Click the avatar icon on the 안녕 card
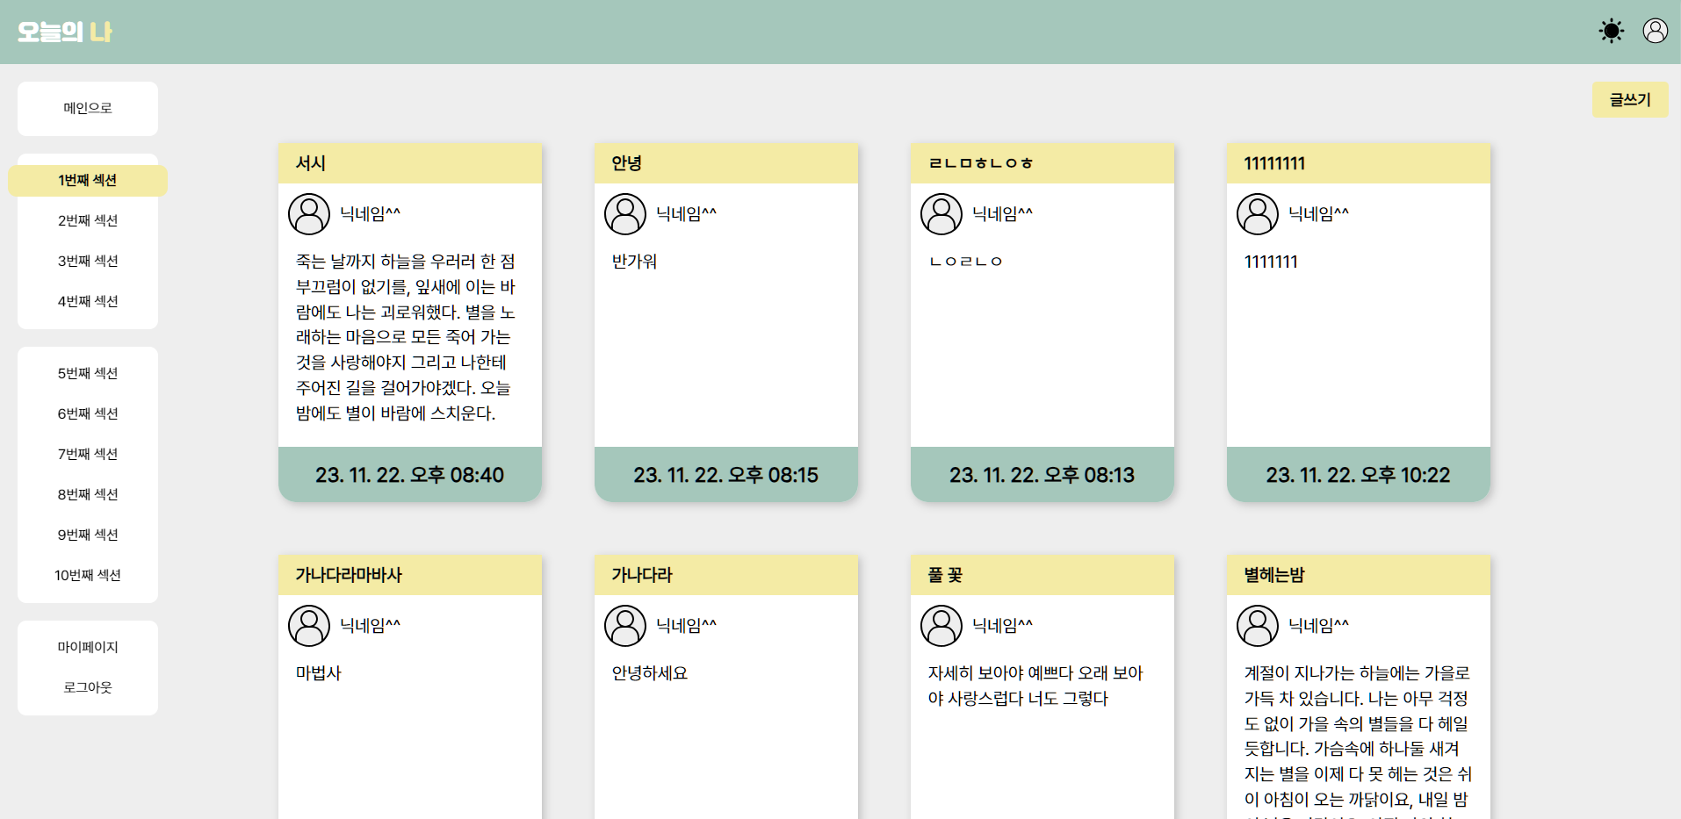 point(625,214)
